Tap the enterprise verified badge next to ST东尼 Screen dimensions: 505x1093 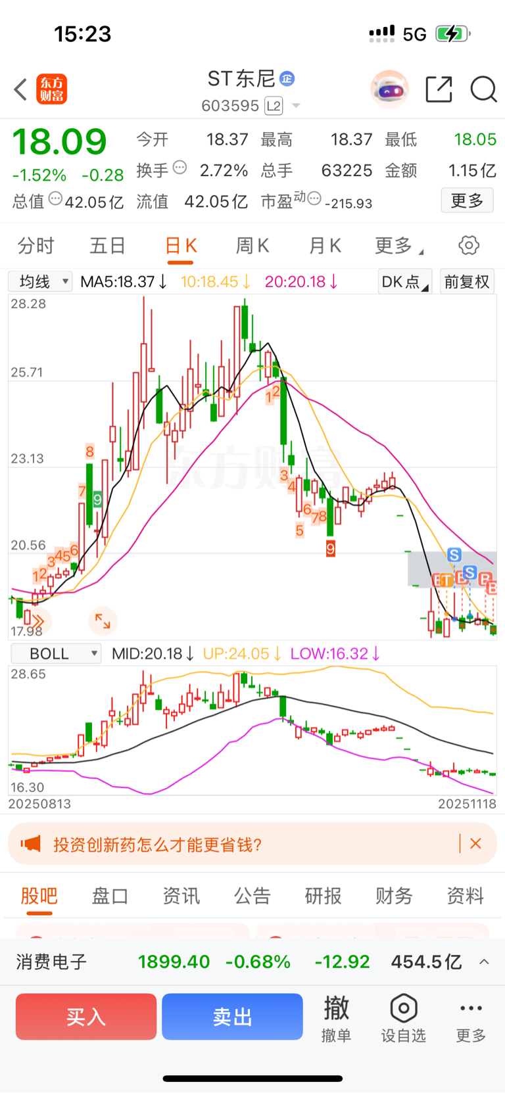(287, 79)
